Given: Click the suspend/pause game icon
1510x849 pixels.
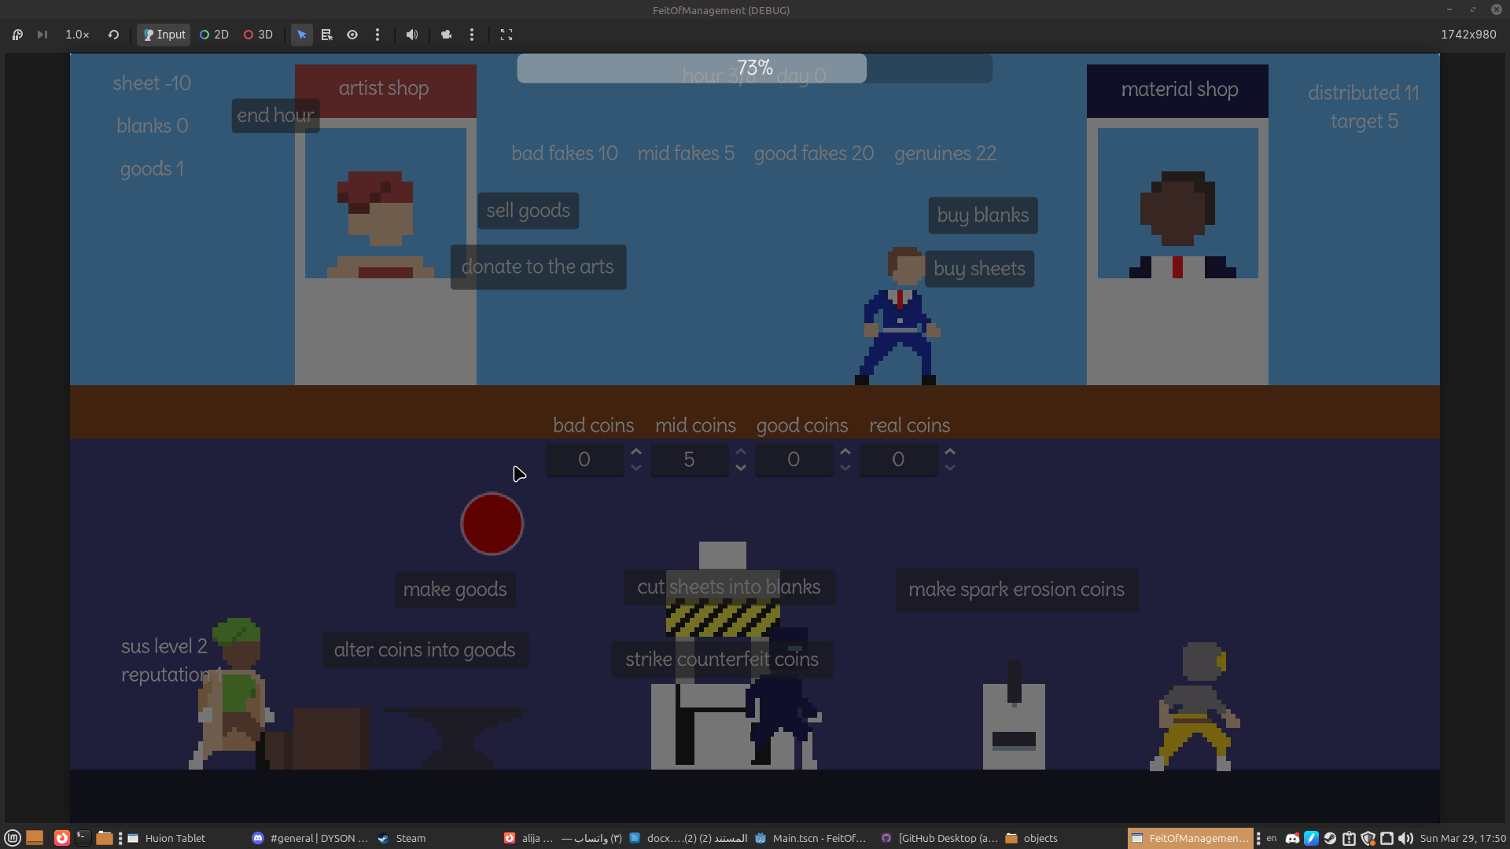Looking at the screenshot, I should 17,35.
